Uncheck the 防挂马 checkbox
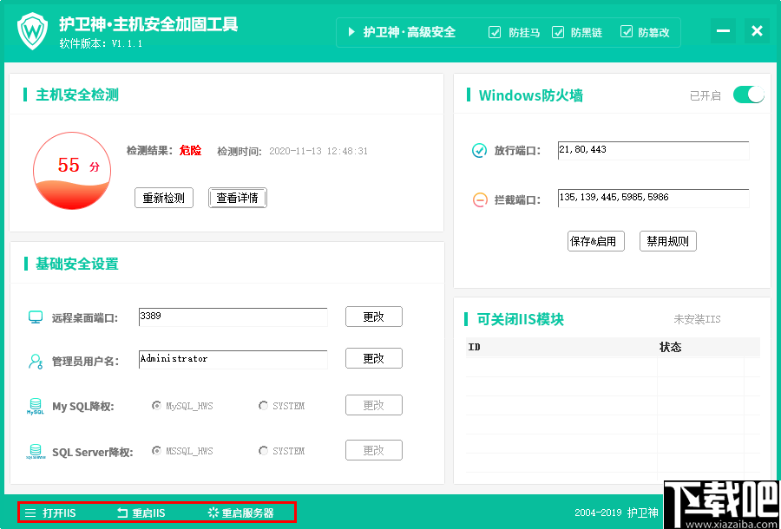The height and width of the screenshot is (529, 781). point(495,32)
